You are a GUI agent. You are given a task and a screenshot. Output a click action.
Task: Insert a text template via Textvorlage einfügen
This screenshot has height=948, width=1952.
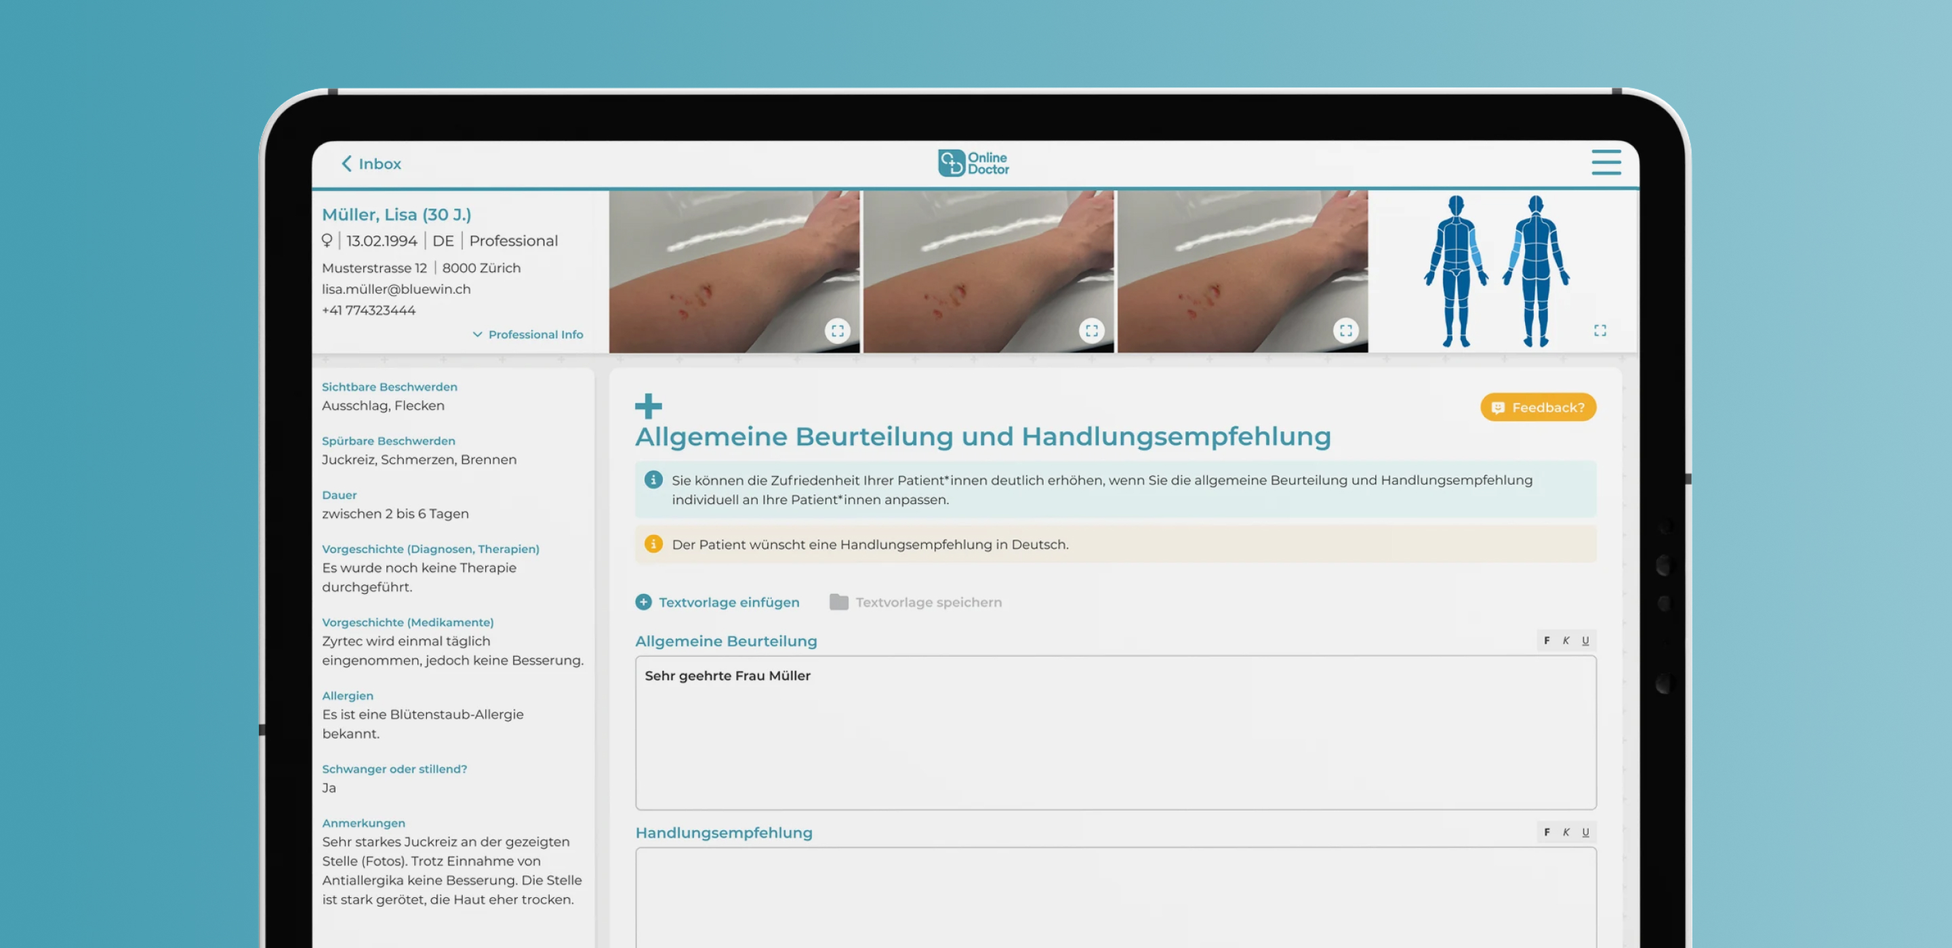tap(718, 602)
